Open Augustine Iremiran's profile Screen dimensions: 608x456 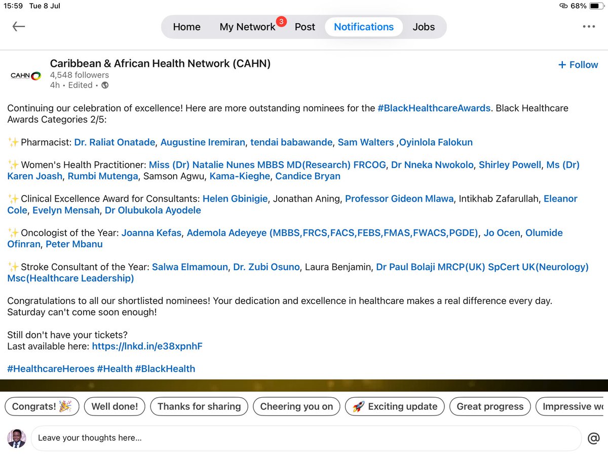coord(203,142)
